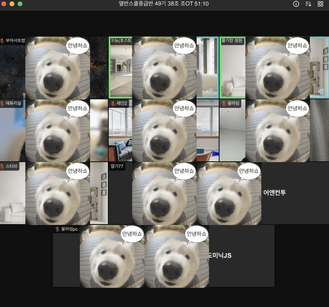Screen dimensions: 329x307
Task: Click the green fullscreen window button
Action: tap(20, 4)
